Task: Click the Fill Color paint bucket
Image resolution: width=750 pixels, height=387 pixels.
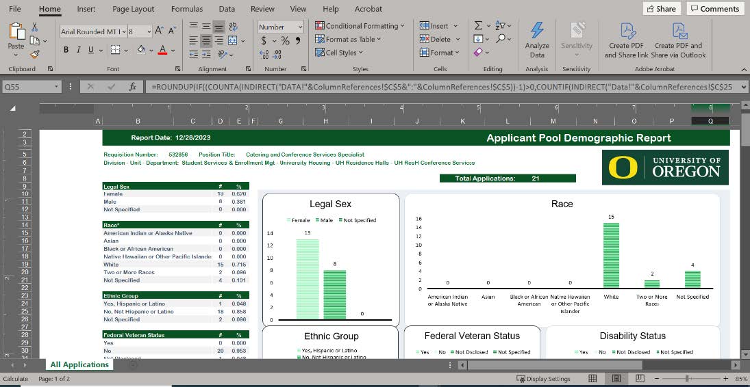Action: [141, 50]
